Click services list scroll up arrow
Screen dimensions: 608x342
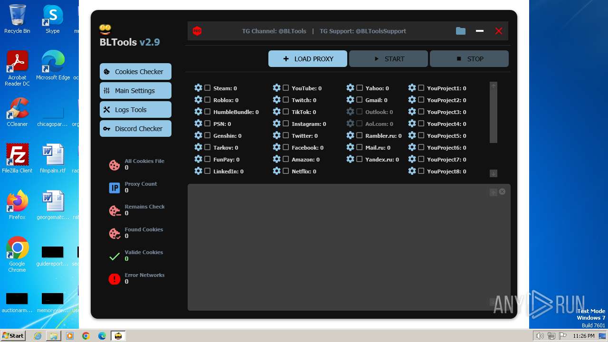[x=494, y=86]
